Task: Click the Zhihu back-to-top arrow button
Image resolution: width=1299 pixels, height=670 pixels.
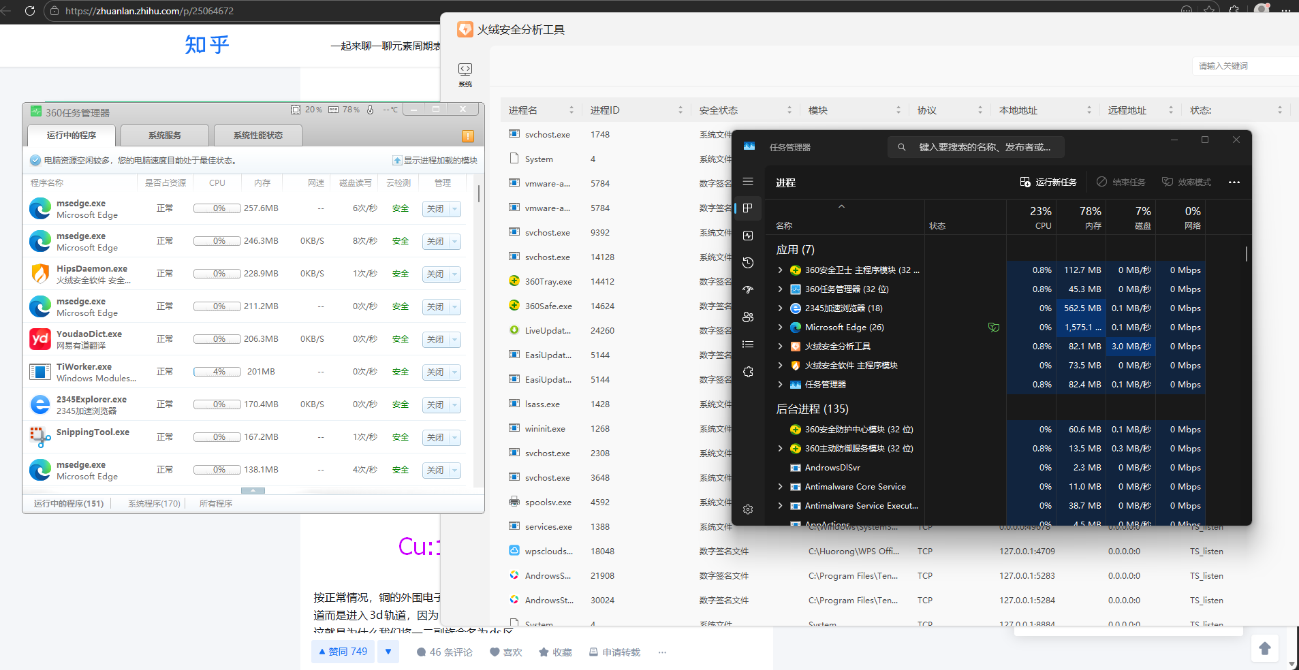Action: [1264, 648]
